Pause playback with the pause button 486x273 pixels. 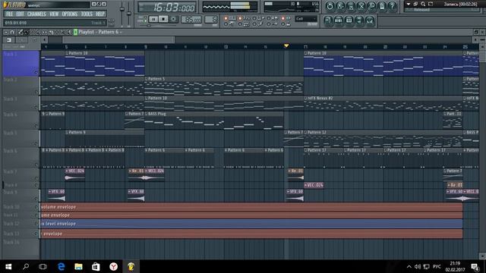(x=153, y=19)
